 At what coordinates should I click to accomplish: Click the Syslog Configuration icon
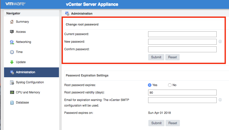pyautogui.click(x=12, y=83)
